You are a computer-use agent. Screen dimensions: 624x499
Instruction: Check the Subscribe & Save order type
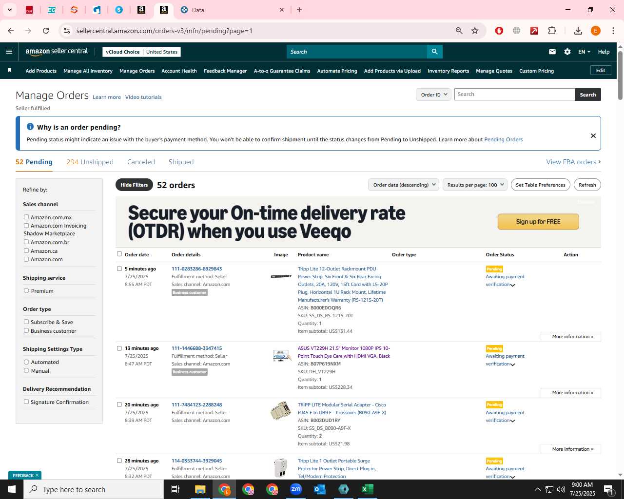[26, 322]
